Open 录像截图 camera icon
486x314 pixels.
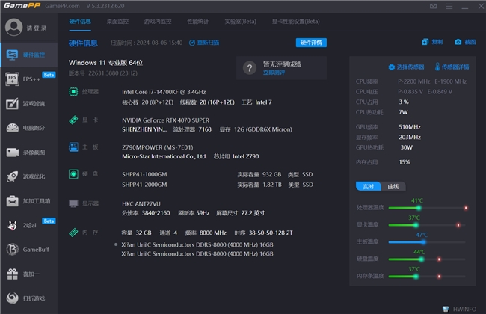coord(13,153)
